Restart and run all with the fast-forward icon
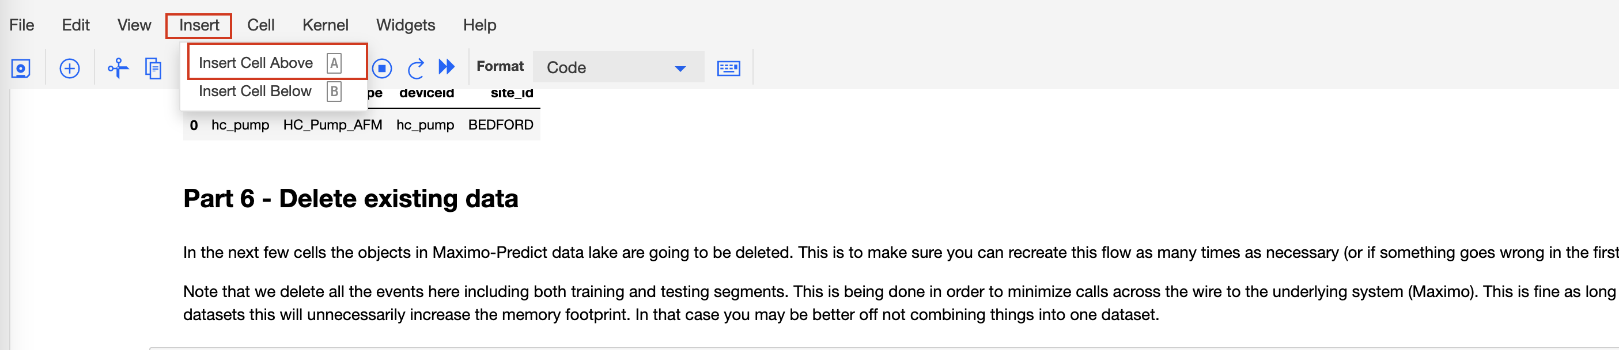 [x=447, y=67]
